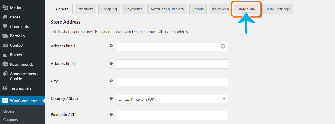Click help icon beside Address line 1
The image size is (335, 124).
[x=111, y=46]
